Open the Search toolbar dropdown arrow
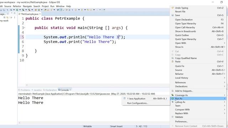Screen dimensions: 228x128 54,10
